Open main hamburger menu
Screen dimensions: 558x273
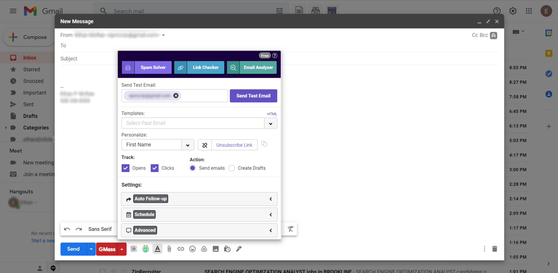pyautogui.click(x=13, y=11)
